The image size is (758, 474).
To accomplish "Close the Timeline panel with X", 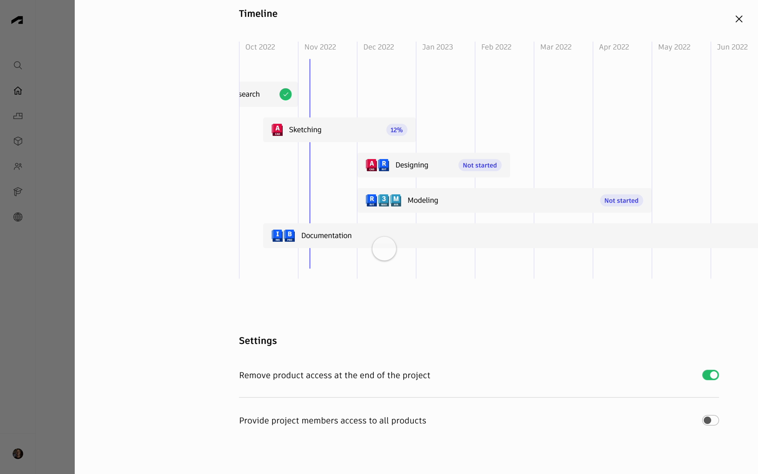I will (739, 19).
